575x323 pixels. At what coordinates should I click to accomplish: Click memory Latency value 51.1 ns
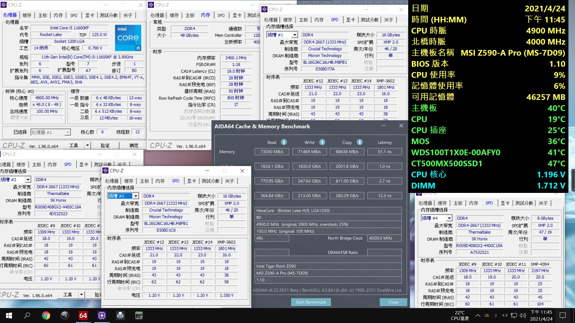385,152
